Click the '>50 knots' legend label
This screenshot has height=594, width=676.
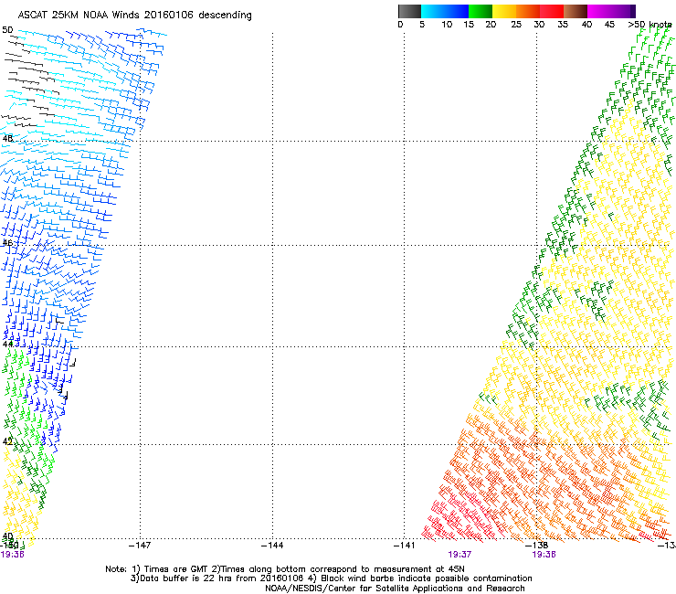(x=650, y=25)
